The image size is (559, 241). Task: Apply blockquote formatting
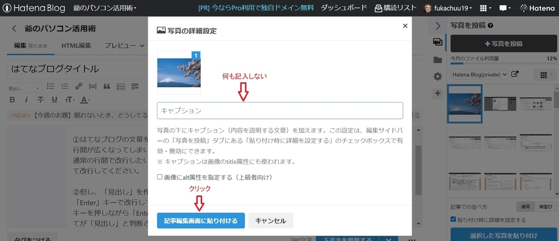point(107,86)
